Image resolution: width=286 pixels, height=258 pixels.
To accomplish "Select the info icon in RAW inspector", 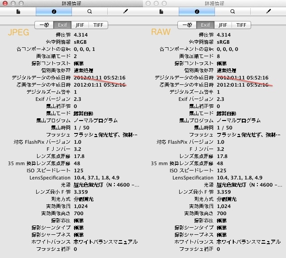I will point(197,12).
